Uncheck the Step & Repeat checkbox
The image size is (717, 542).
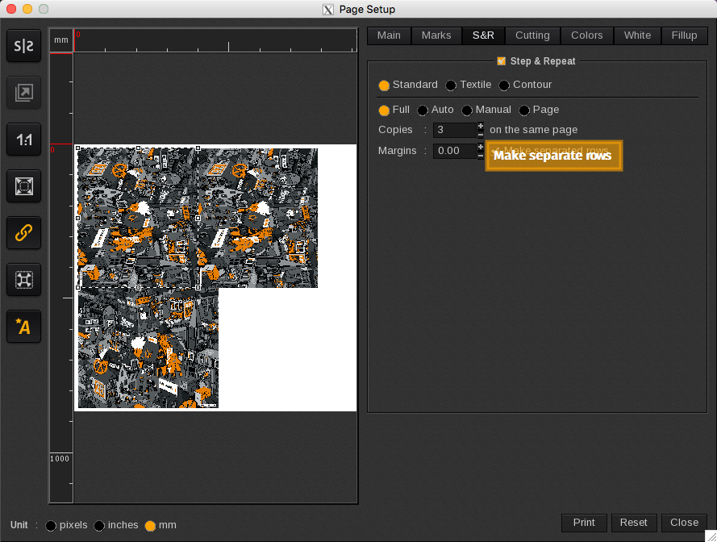click(x=502, y=61)
